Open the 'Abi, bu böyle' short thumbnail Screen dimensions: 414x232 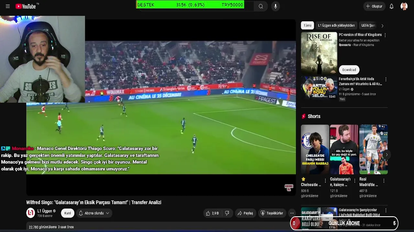click(344, 150)
